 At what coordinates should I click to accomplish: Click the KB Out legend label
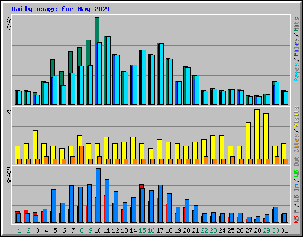296,167
